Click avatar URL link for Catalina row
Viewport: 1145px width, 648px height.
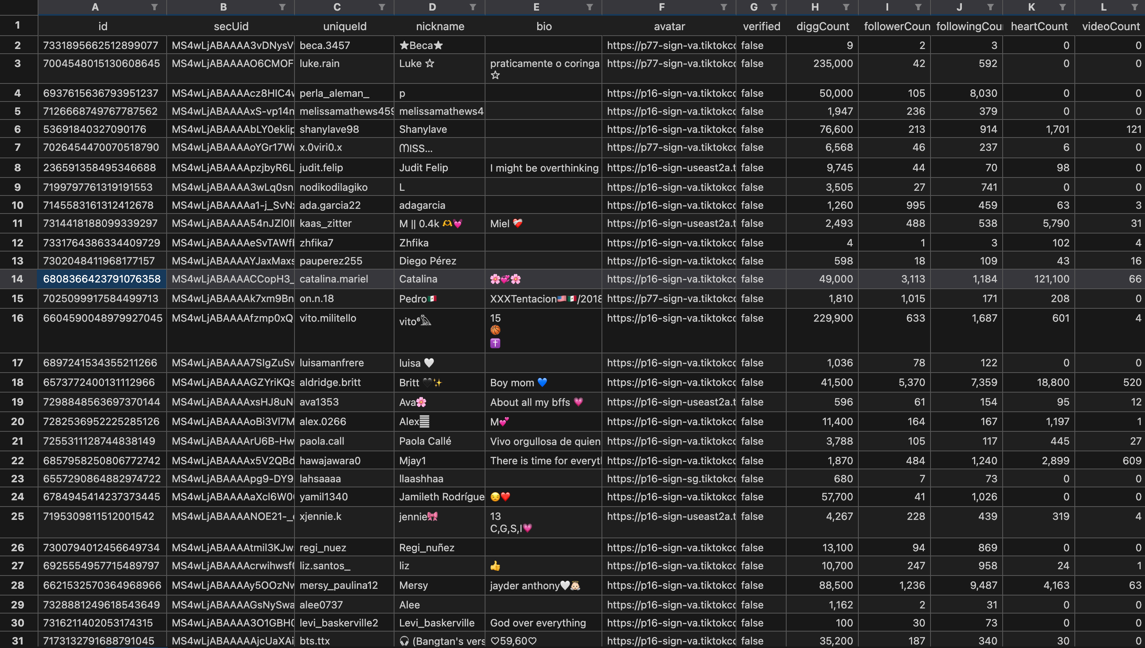[671, 279]
